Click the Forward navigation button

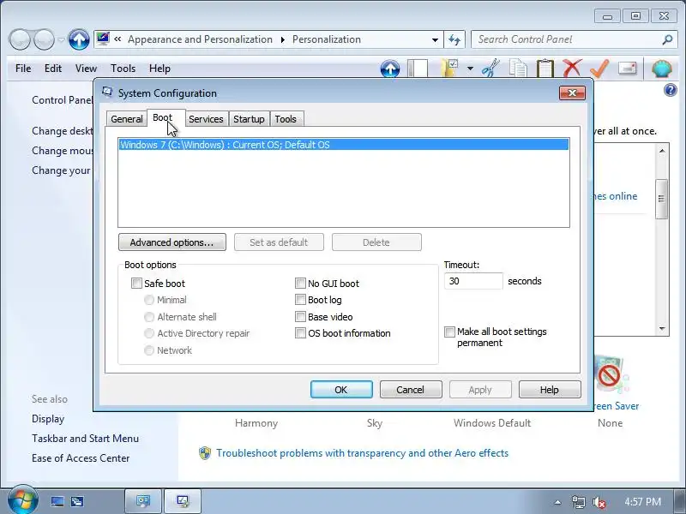pos(44,39)
